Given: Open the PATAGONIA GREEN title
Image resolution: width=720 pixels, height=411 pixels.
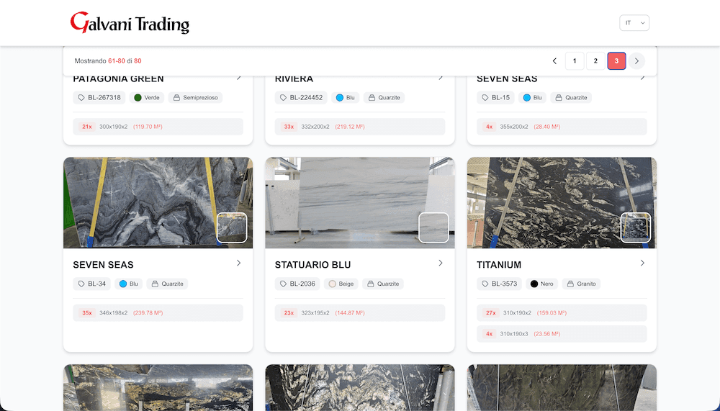Looking at the screenshot, I should coord(119,79).
